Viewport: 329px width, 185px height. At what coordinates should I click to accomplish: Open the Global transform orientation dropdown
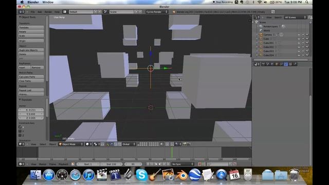pos(129,144)
